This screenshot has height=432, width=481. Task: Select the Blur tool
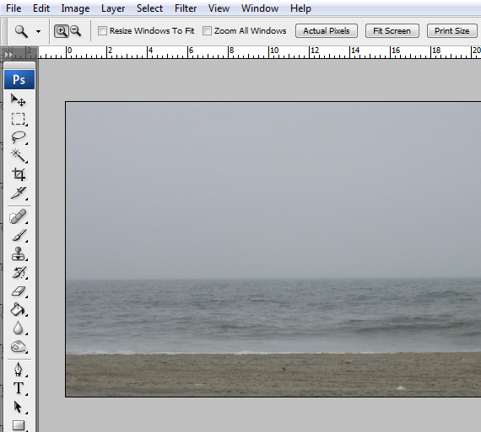(19, 328)
